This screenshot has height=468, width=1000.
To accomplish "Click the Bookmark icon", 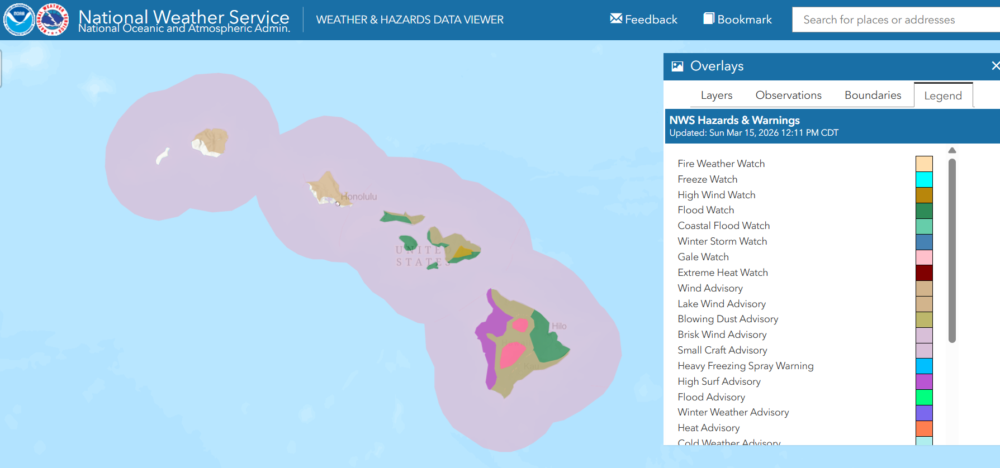I will coord(709,18).
